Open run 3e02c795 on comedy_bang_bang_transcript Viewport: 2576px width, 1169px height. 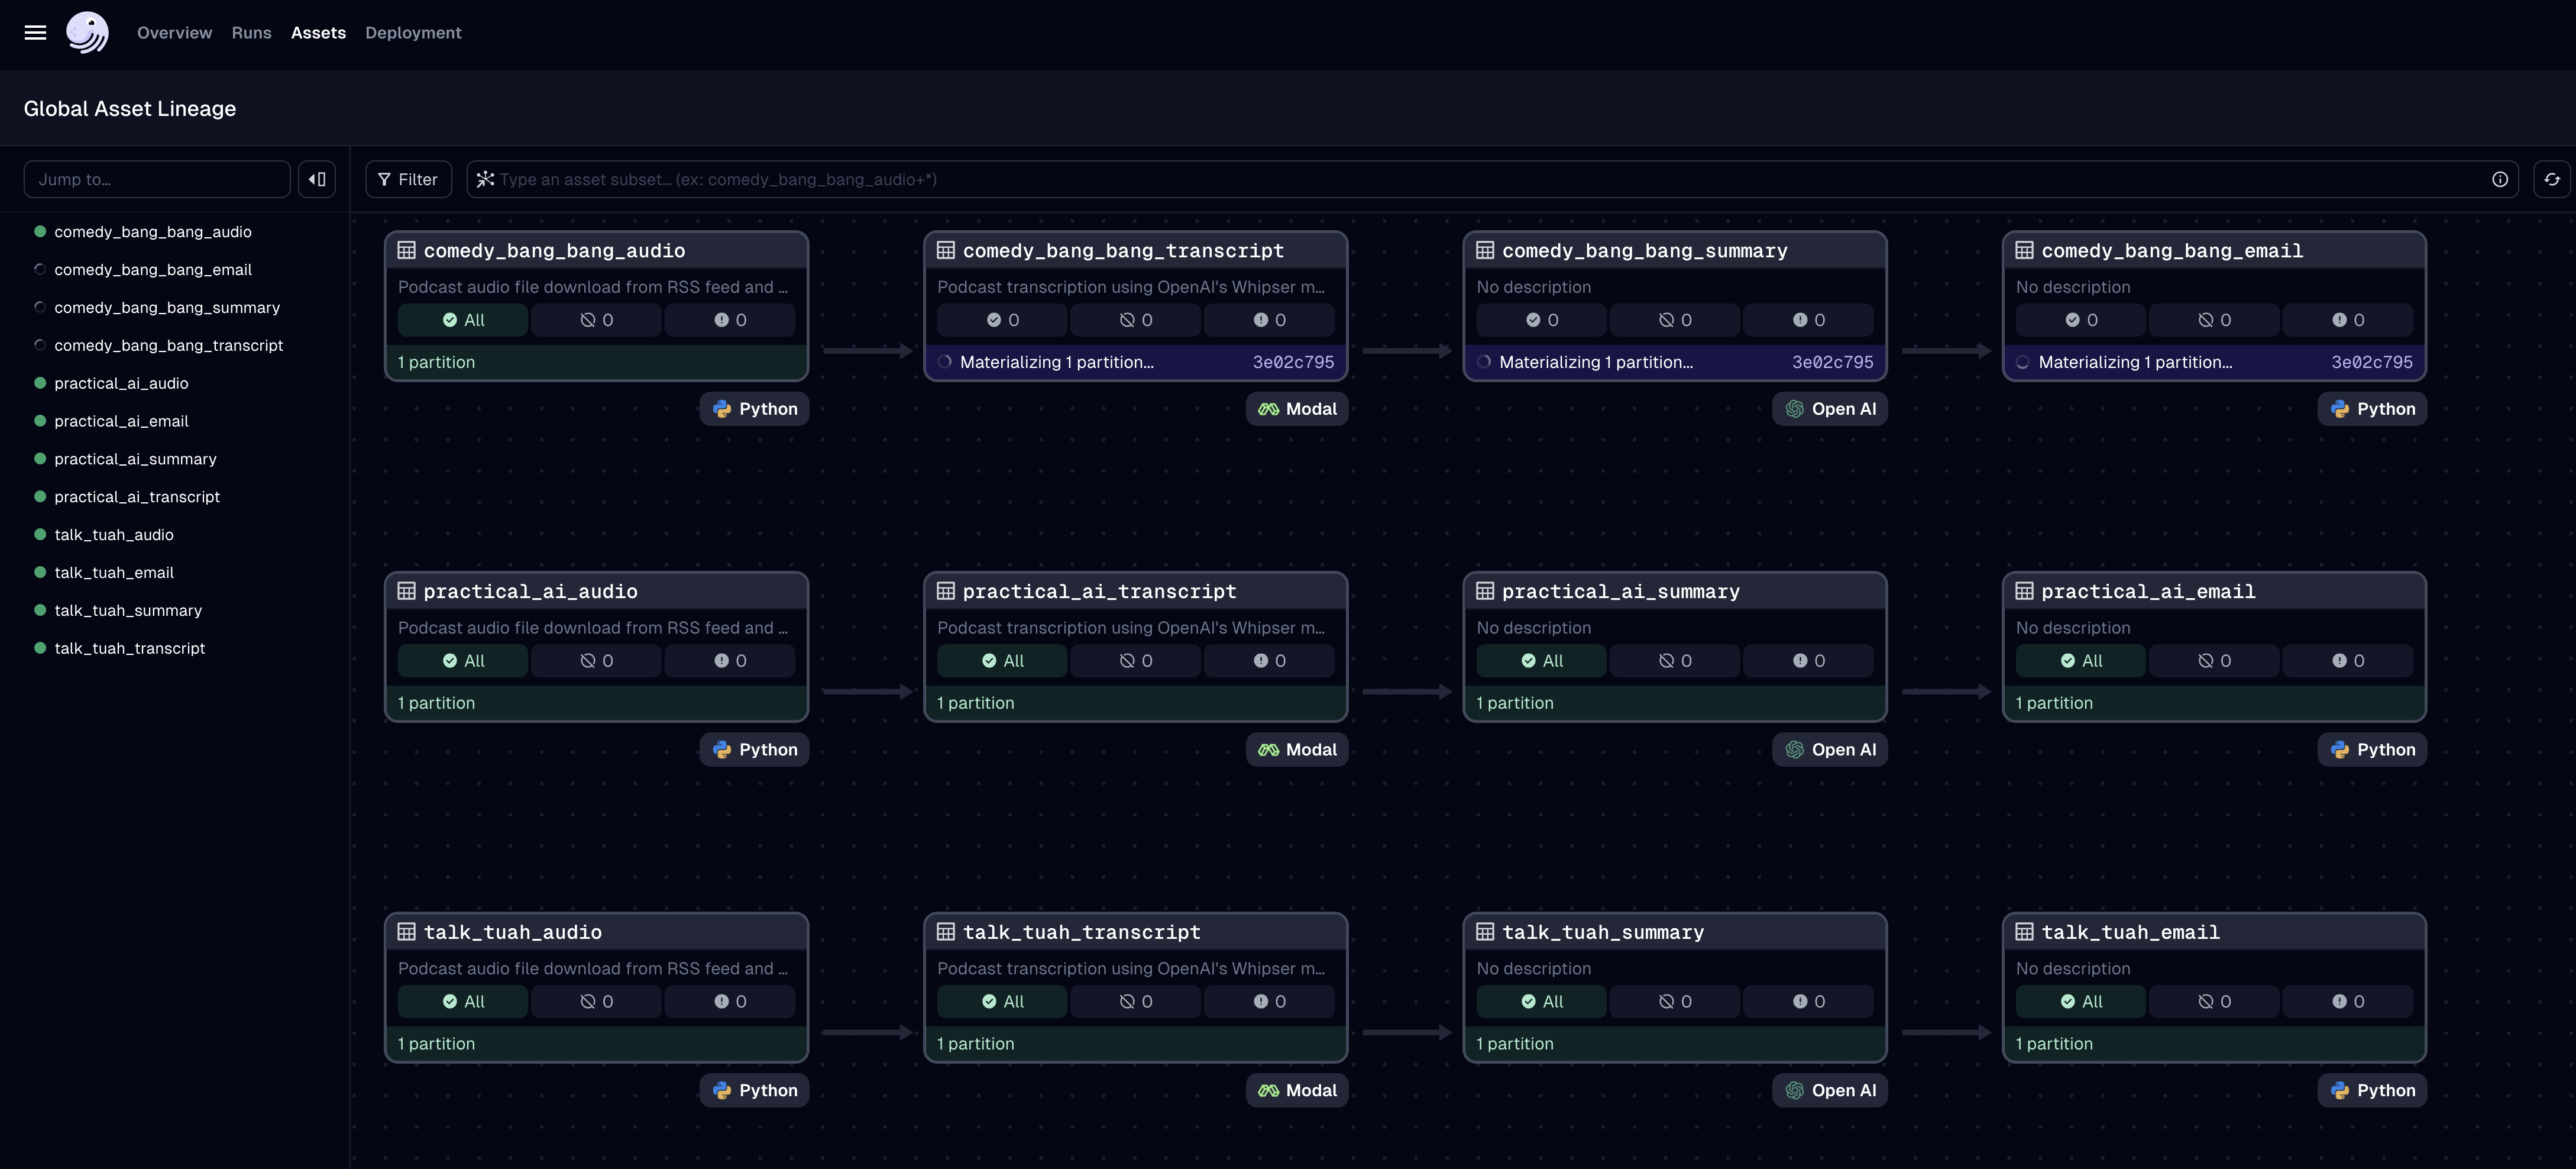point(1293,363)
